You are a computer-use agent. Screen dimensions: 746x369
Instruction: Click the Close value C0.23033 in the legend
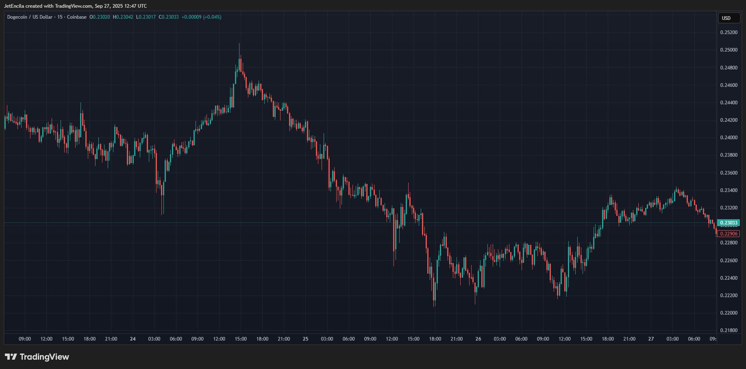click(x=169, y=17)
